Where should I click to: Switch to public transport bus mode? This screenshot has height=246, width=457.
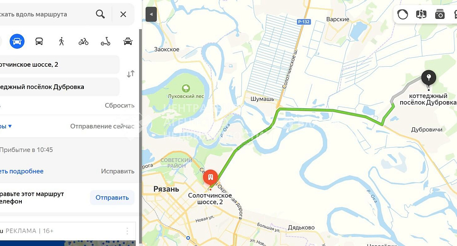[x=39, y=41]
